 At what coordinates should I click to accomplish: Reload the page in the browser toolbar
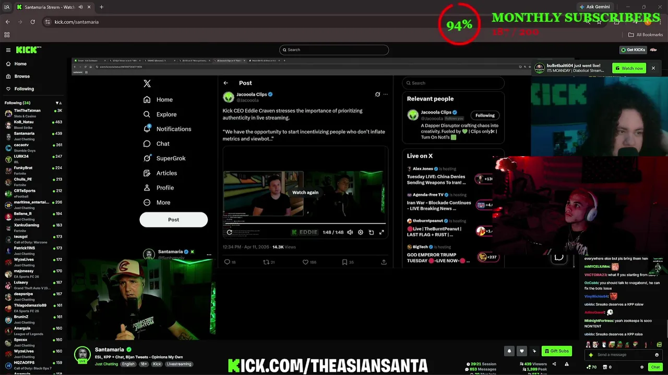pyautogui.click(x=32, y=22)
